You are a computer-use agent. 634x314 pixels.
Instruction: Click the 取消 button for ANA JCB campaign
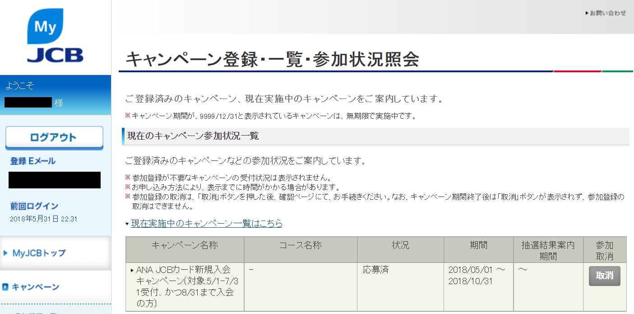point(605,276)
